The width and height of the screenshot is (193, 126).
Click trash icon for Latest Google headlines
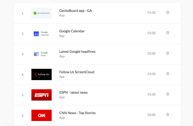(x=167, y=53)
